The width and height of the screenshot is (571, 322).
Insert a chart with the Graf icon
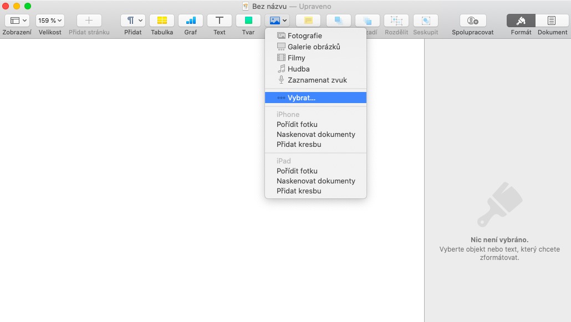click(191, 21)
